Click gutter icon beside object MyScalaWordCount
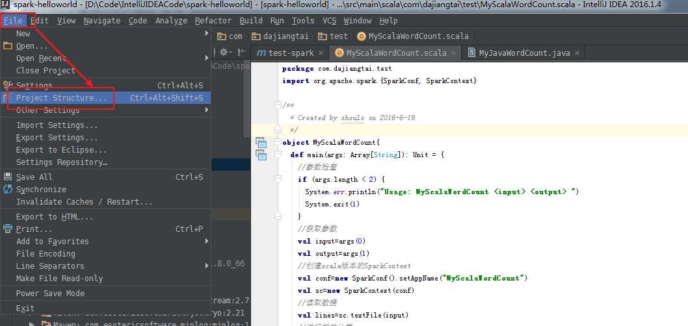The image size is (688, 326). (x=261, y=142)
